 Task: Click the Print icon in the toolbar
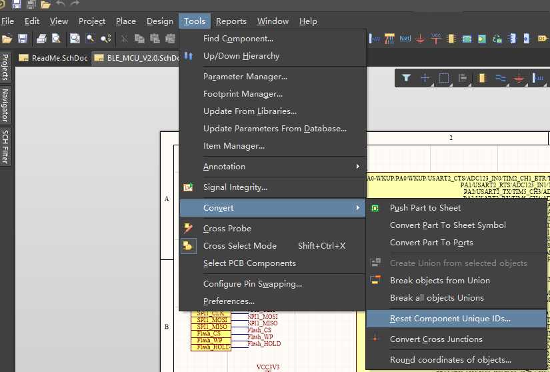coord(42,38)
